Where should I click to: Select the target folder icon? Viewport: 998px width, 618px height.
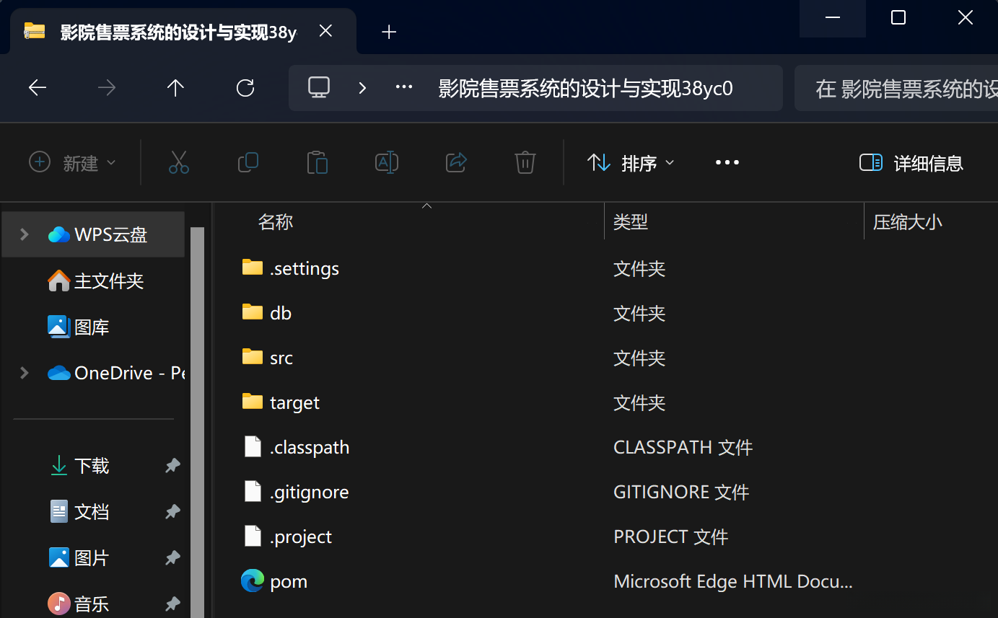pos(253,402)
